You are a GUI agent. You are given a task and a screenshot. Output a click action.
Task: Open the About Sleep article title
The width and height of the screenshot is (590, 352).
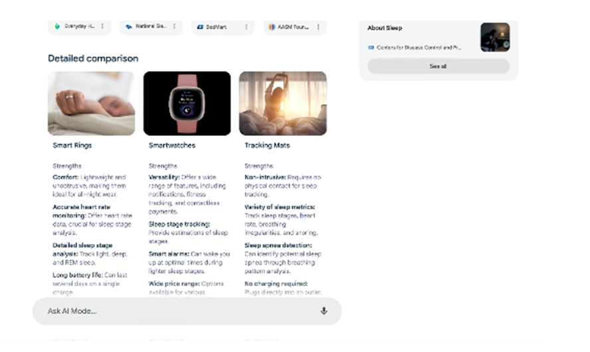[385, 28]
